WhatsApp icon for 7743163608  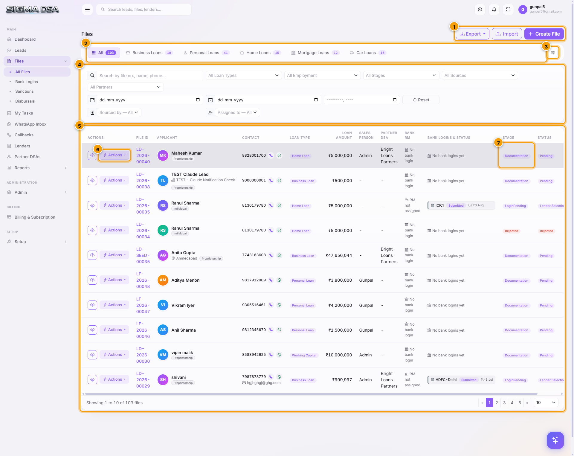click(x=279, y=255)
